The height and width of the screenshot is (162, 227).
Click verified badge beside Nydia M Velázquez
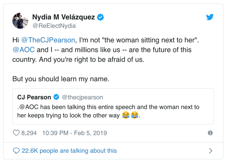(x=101, y=17)
